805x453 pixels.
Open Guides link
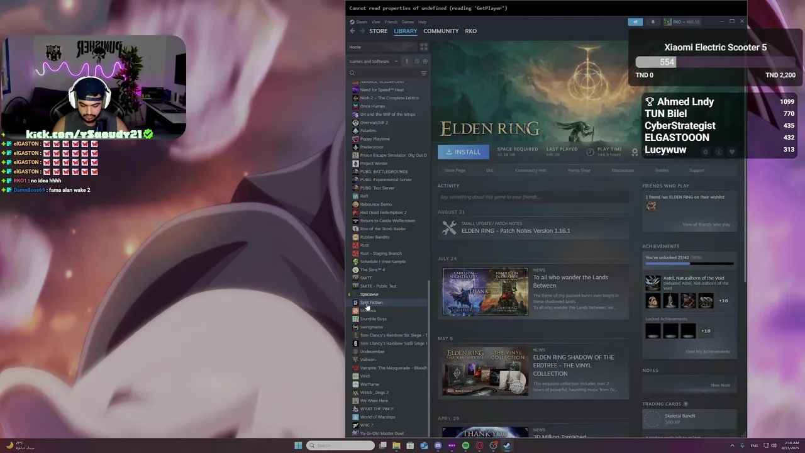(x=662, y=171)
